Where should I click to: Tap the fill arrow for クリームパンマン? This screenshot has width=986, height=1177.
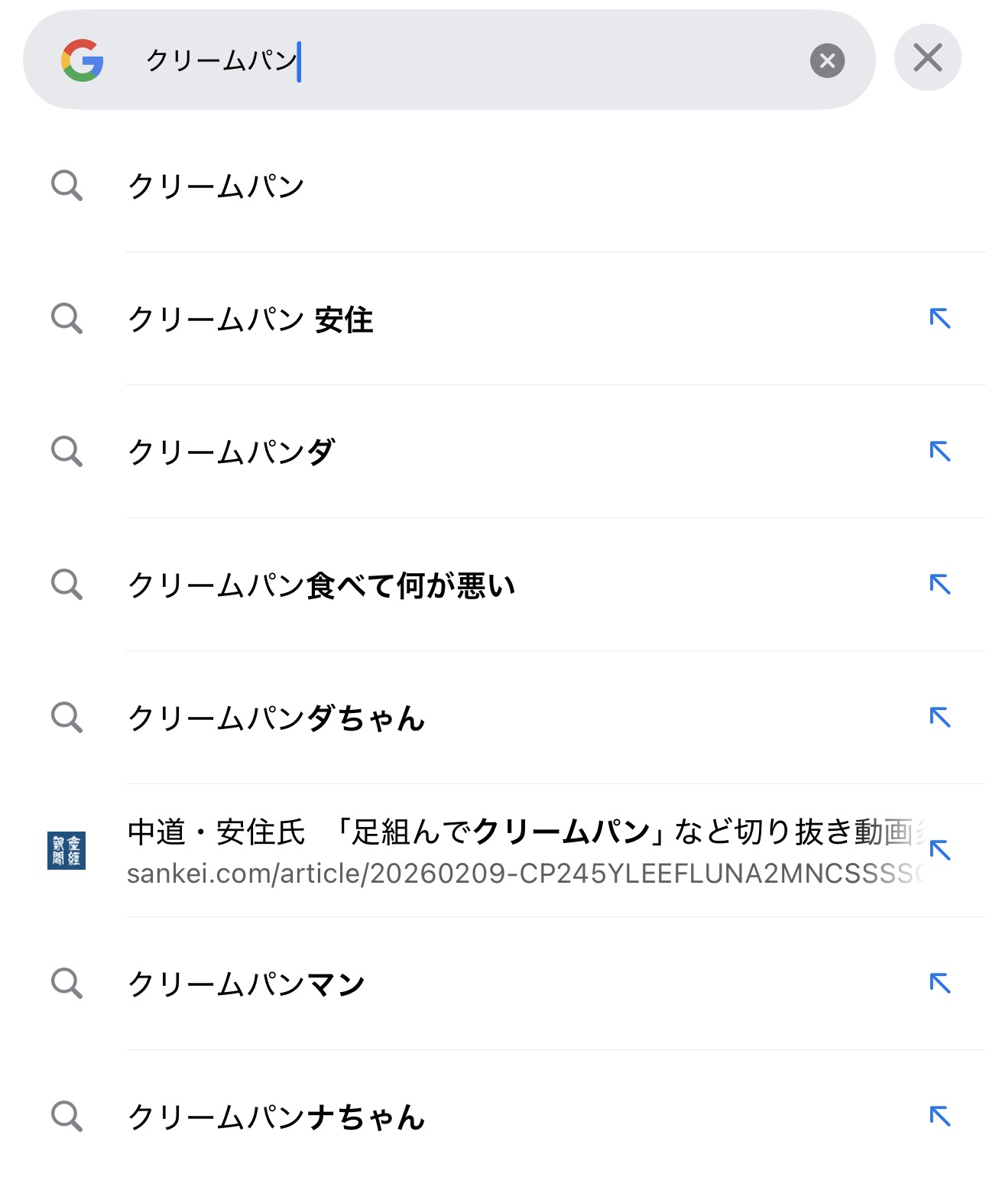click(939, 983)
